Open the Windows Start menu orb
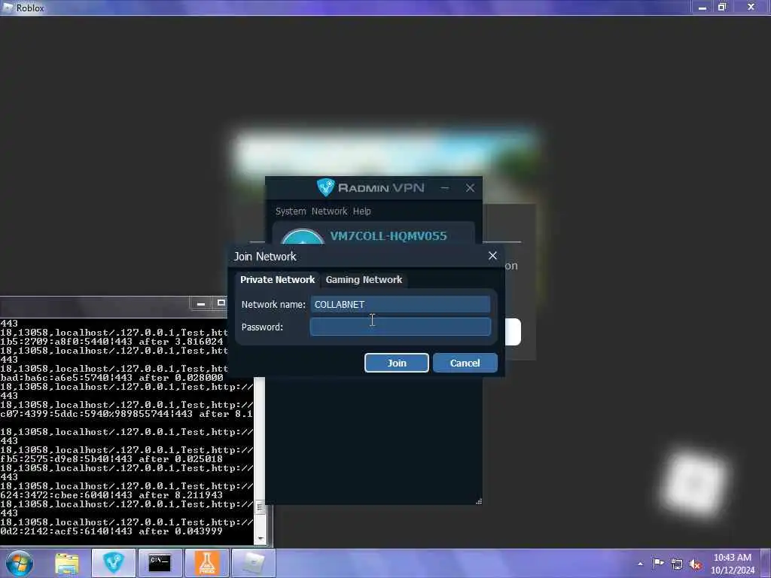The width and height of the screenshot is (771, 578). [x=20, y=563]
